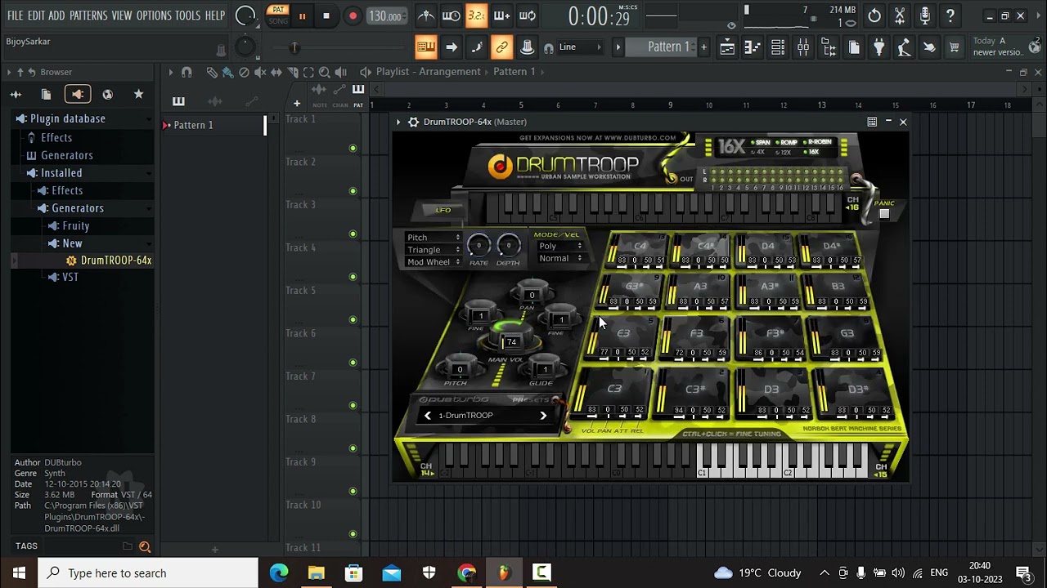Open the Mixer view

(803, 48)
